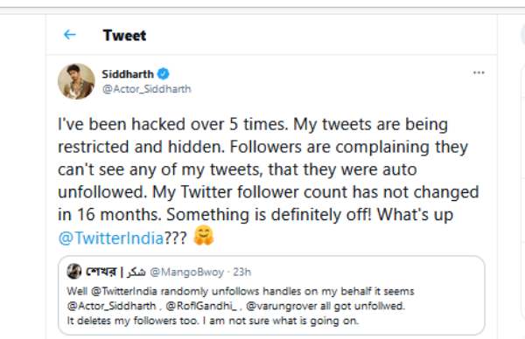
Task: Open quoted tweet via 'It deletes my followers' line
Action: (213, 321)
